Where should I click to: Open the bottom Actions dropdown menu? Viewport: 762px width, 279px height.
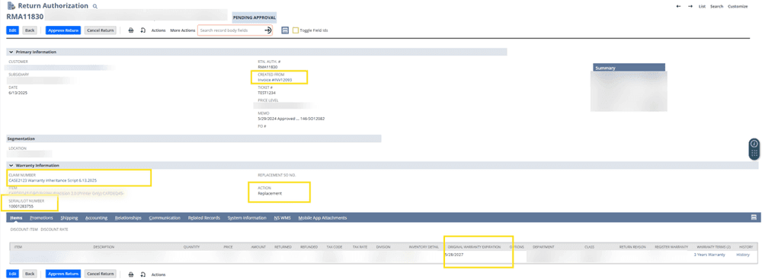(158, 274)
